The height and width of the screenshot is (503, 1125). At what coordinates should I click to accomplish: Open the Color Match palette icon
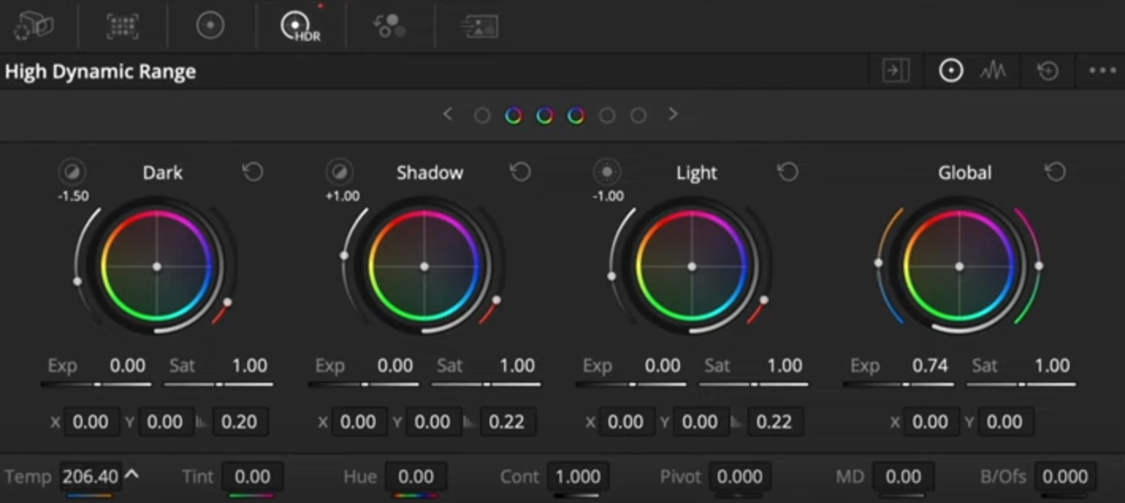pyautogui.click(x=123, y=26)
